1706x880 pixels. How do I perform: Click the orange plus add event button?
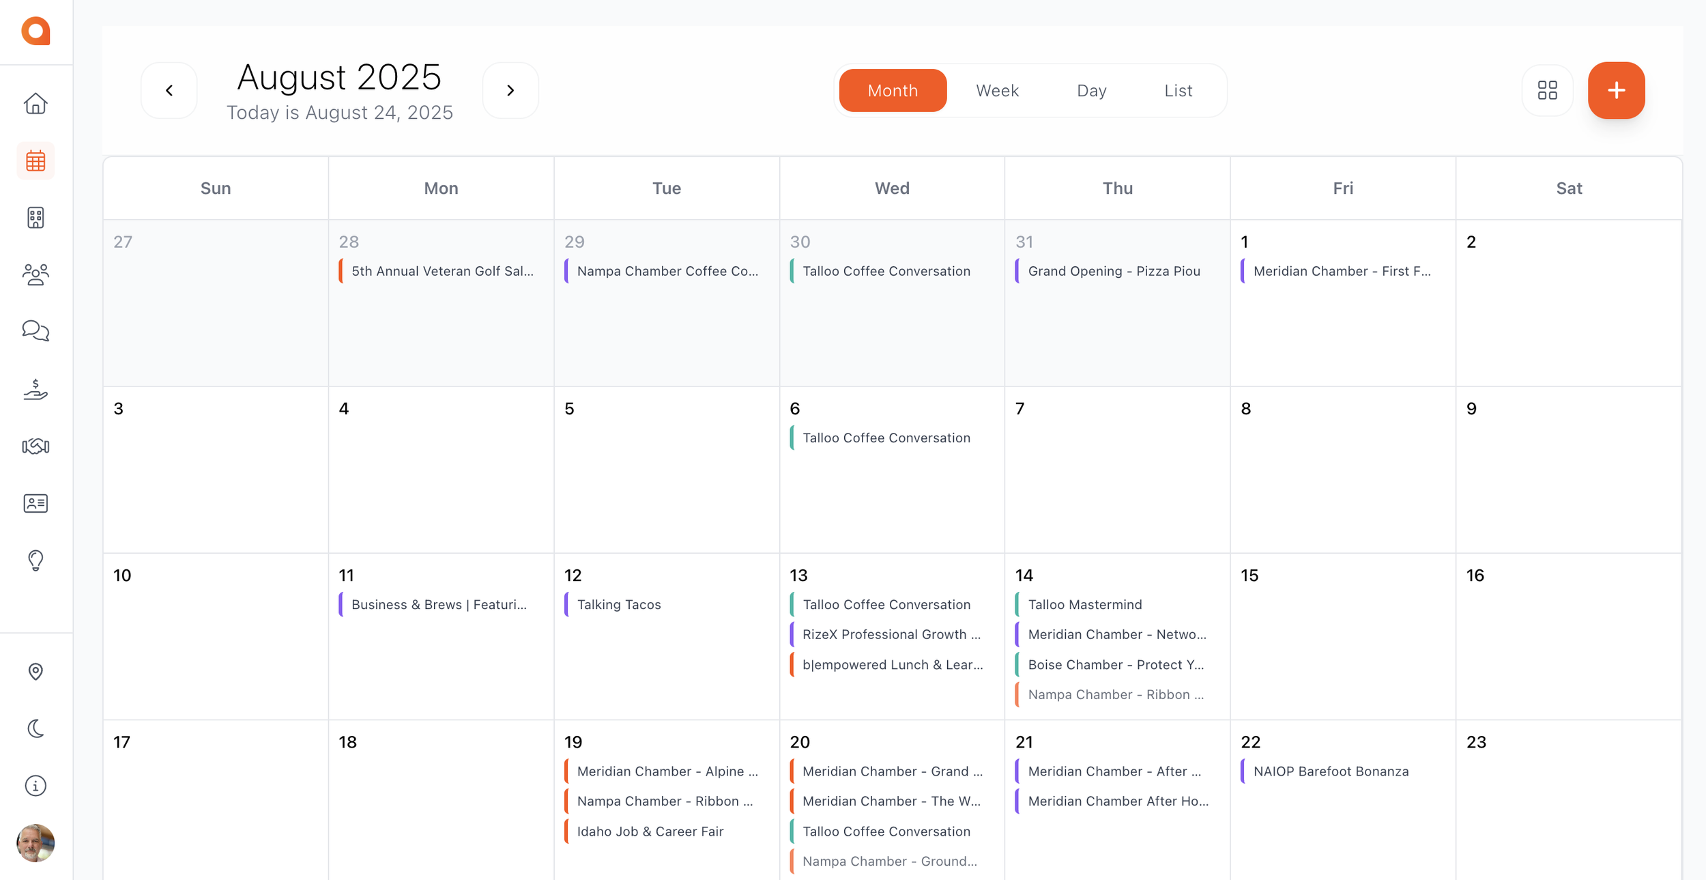click(1616, 90)
